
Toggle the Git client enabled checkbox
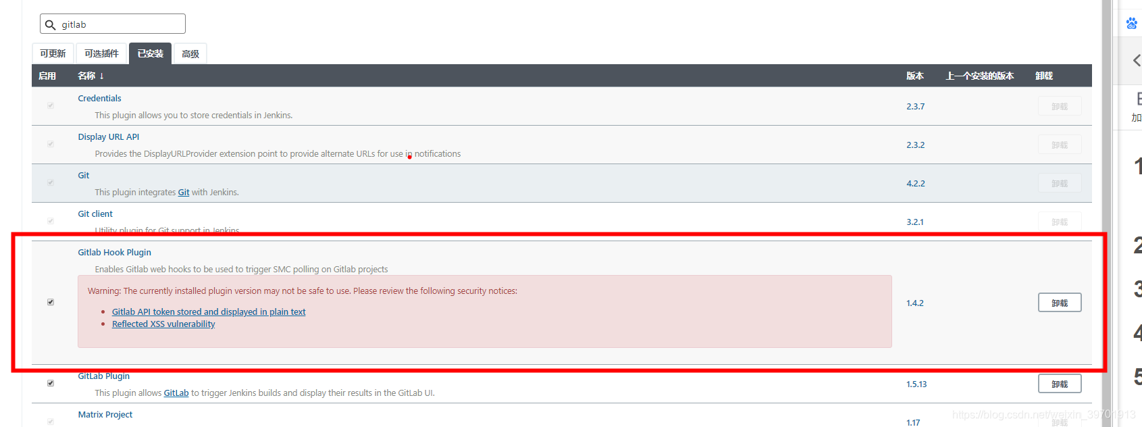(x=51, y=221)
